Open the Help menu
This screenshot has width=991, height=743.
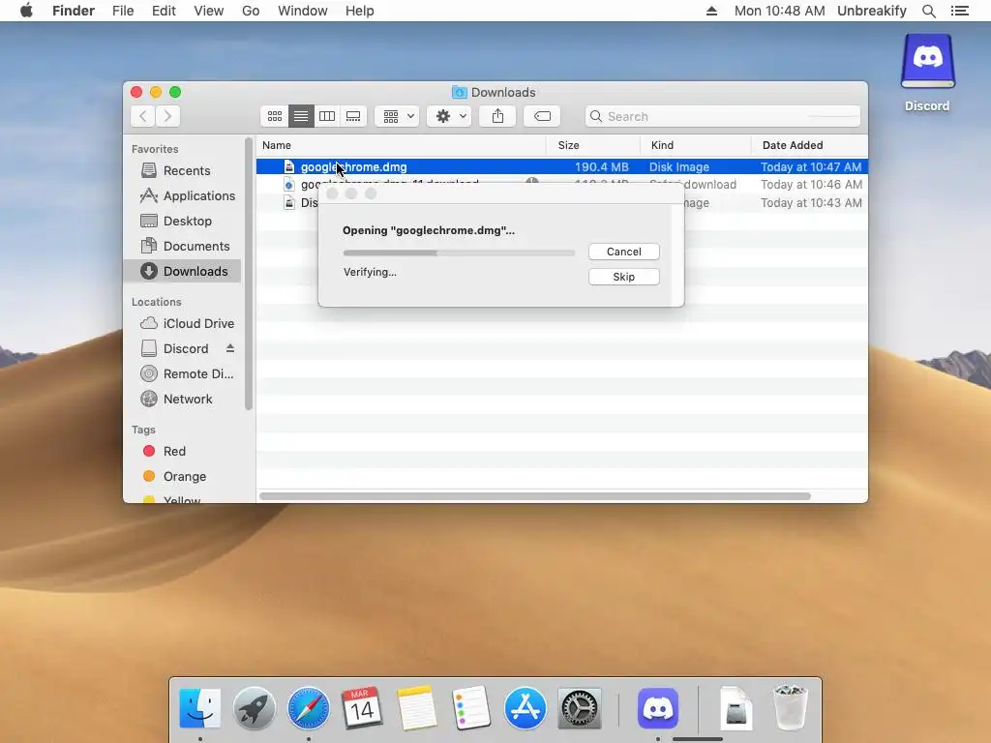tap(360, 11)
